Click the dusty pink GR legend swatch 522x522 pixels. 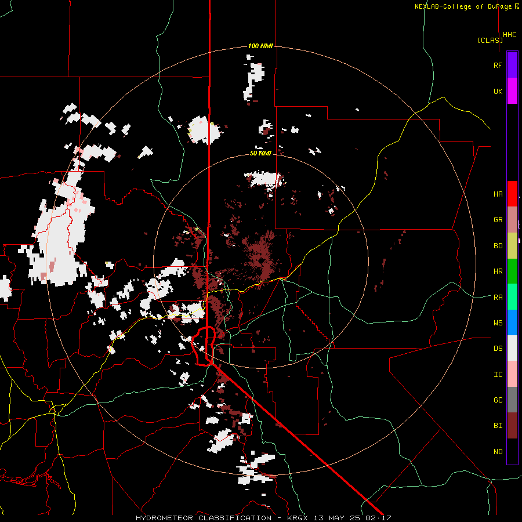(x=512, y=219)
